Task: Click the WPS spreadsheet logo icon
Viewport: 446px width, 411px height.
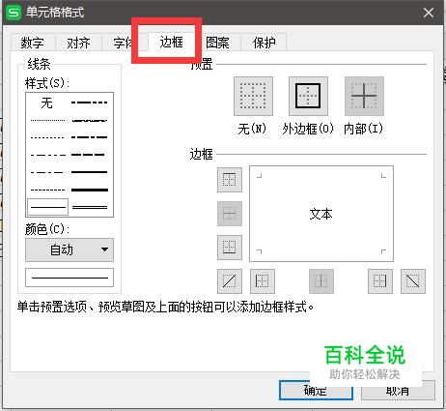Action: (14, 13)
